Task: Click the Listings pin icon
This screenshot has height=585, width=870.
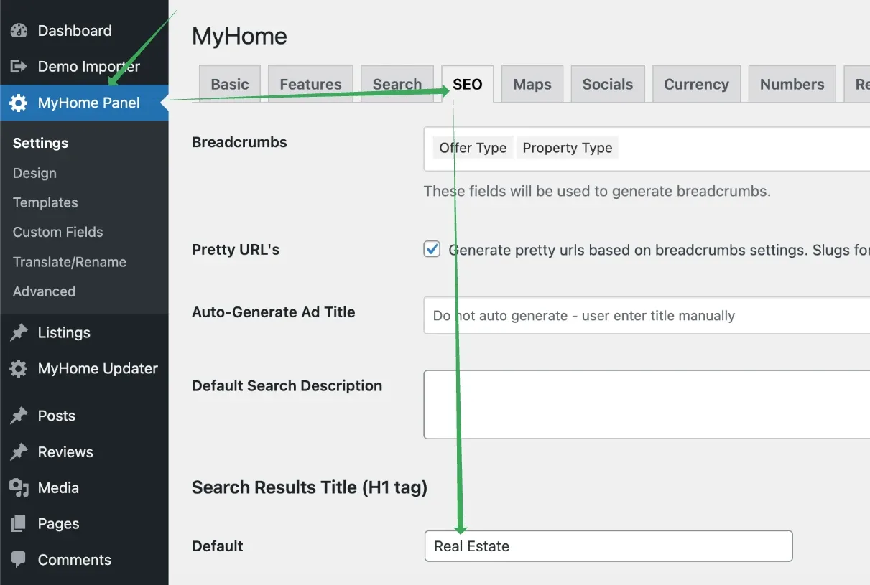Action: click(x=19, y=332)
